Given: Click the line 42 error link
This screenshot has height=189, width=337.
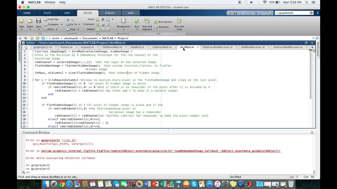Looking at the screenshot, I should [x=69, y=140].
